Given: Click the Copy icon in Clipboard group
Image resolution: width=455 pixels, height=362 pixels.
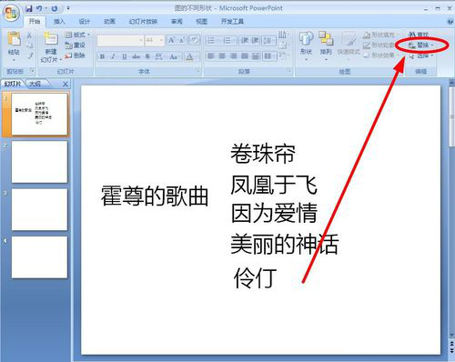Looking at the screenshot, I should click(29, 45).
